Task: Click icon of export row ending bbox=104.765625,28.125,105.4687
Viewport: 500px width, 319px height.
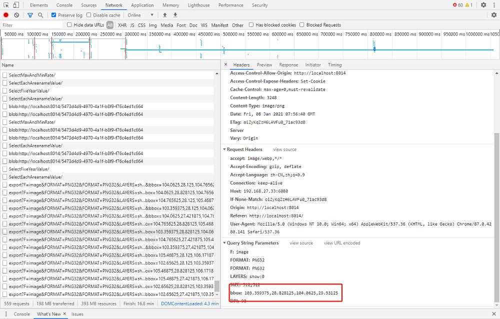Action: pyautogui.click(x=5, y=200)
